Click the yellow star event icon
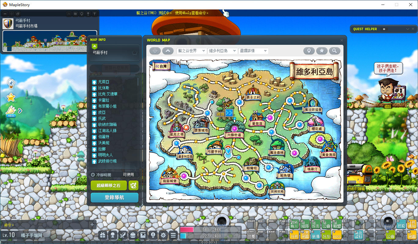418x244 pixels. (11, 97)
